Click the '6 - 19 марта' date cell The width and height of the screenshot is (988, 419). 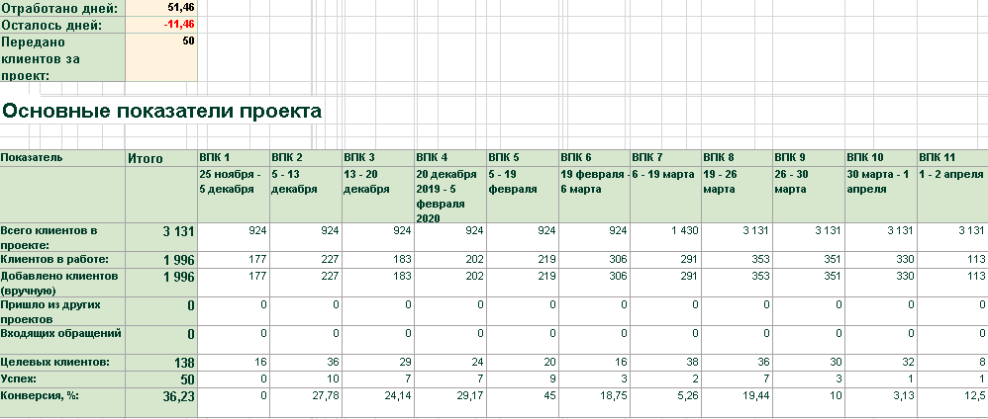click(x=665, y=195)
